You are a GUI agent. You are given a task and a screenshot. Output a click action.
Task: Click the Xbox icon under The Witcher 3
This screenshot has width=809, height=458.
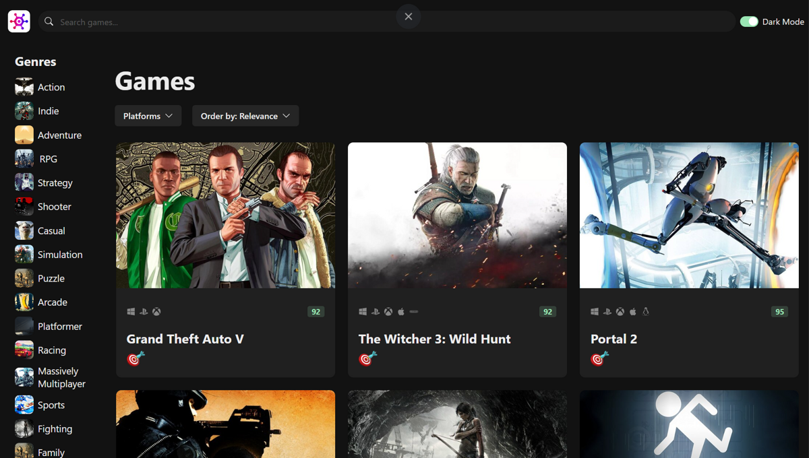tap(387, 311)
